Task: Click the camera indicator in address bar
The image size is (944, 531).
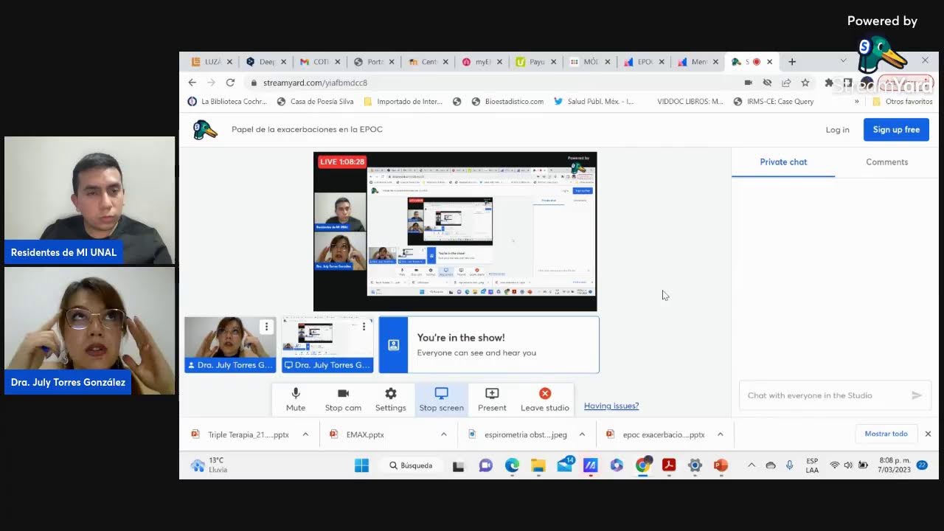Action: (x=749, y=83)
